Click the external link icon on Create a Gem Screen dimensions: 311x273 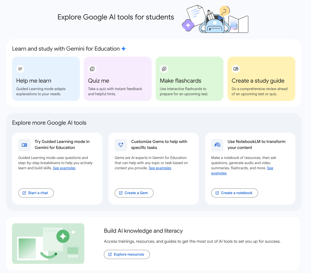click(121, 193)
